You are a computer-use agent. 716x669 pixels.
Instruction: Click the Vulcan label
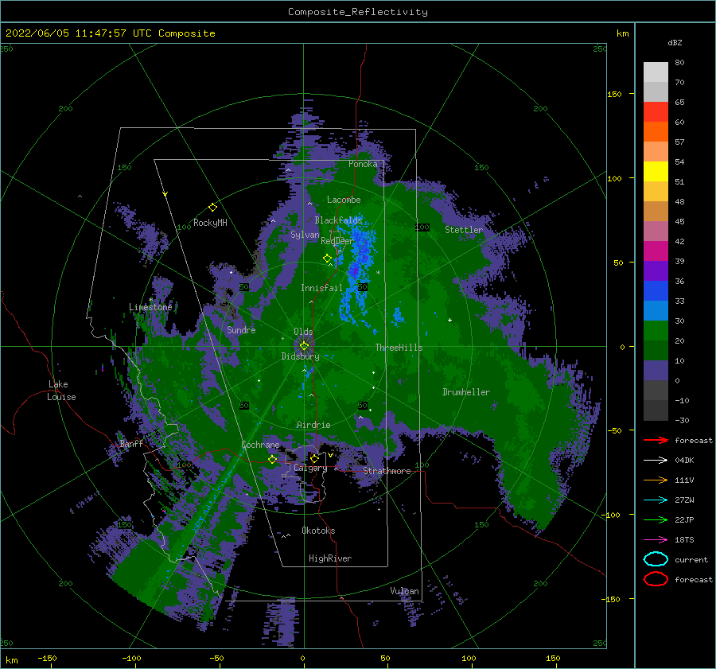click(x=405, y=591)
